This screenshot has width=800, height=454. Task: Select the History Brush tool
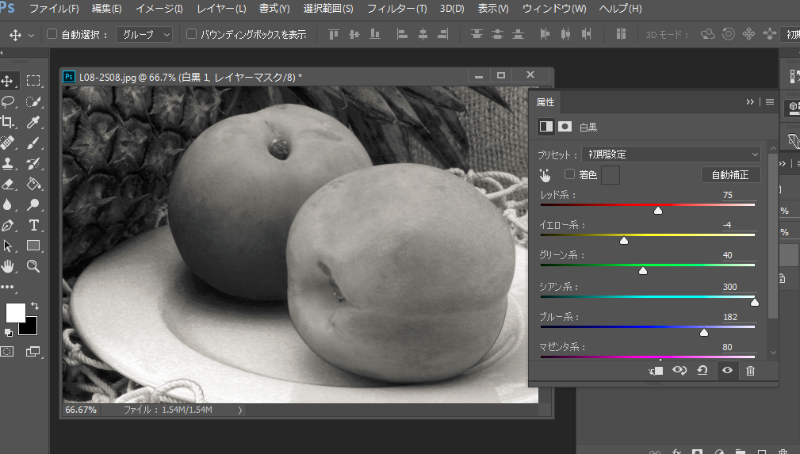click(33, 163)
